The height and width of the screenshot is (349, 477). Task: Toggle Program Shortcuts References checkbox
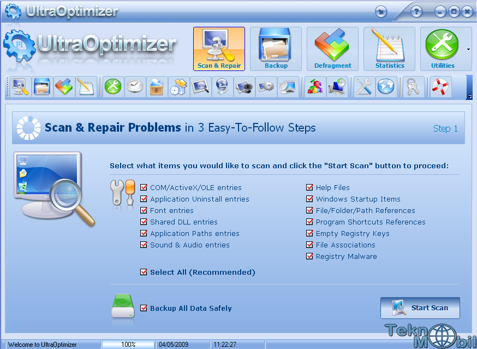click(x=309, y=222)
